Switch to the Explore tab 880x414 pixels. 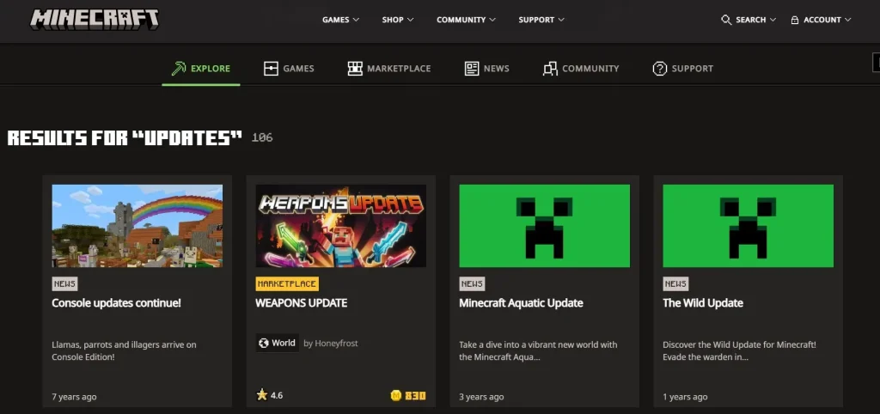tap(201, 69)
